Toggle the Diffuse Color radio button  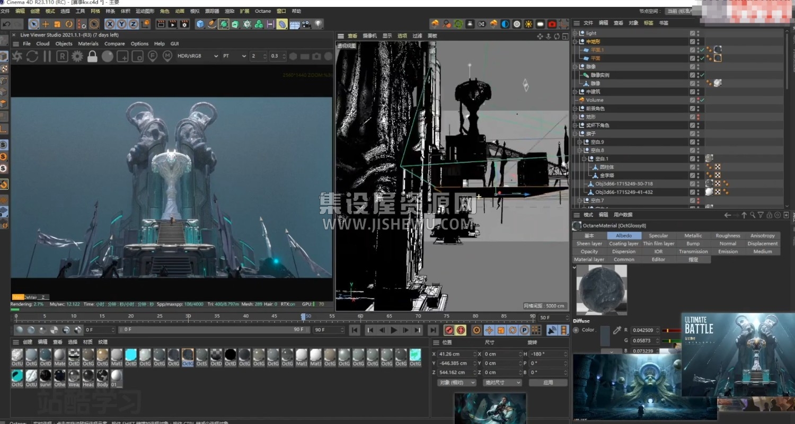[576, 330]
